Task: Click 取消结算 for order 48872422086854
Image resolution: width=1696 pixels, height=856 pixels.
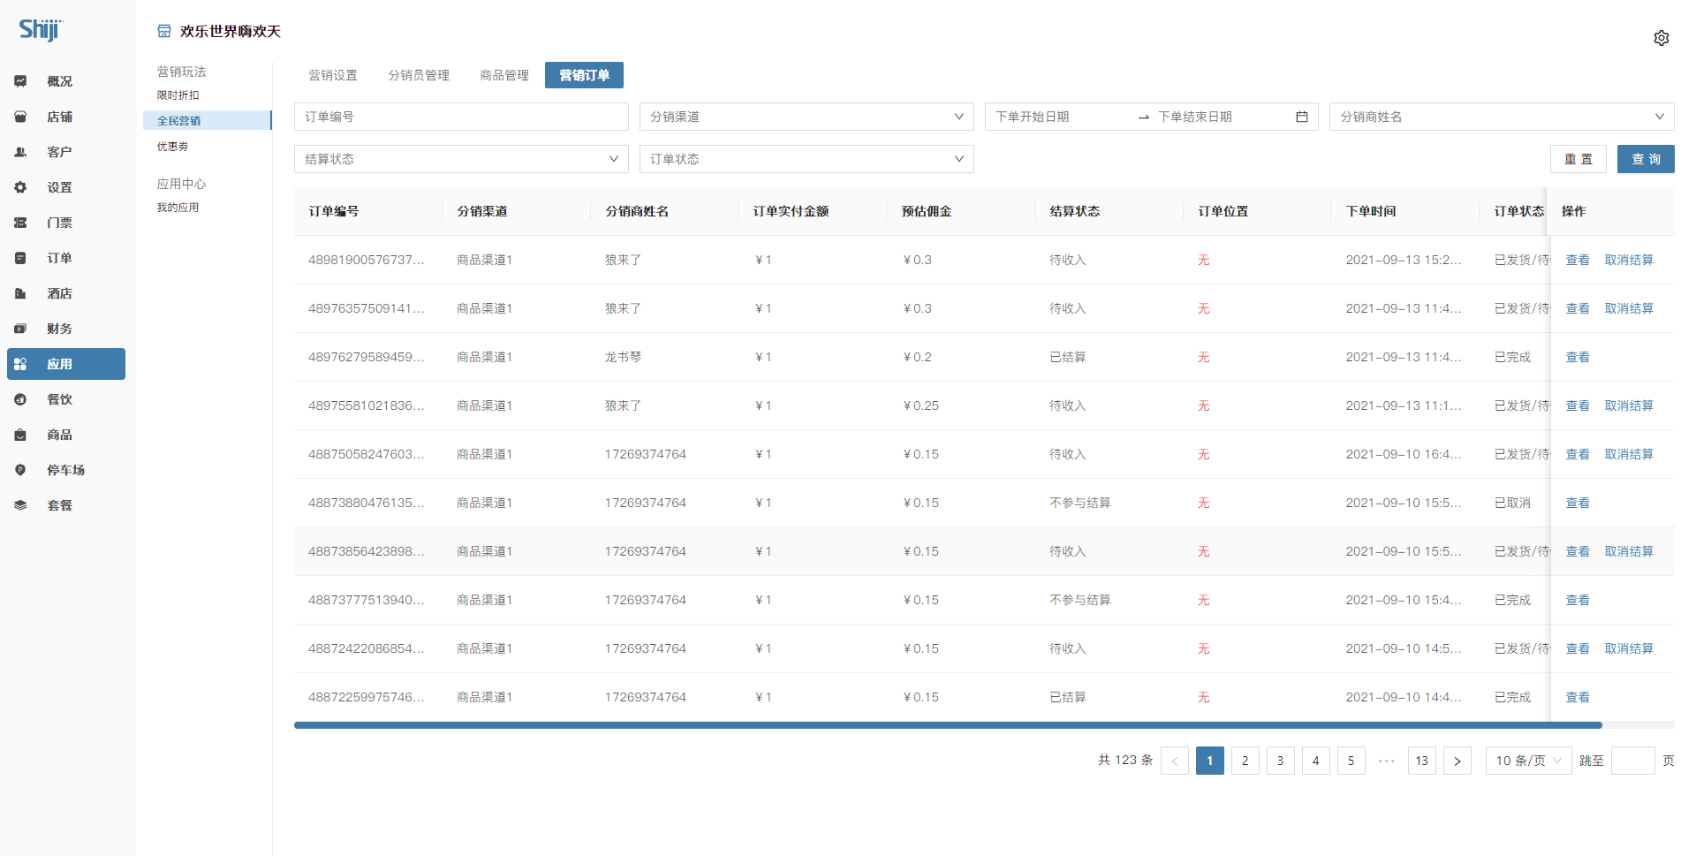Action: [1629, 648]
